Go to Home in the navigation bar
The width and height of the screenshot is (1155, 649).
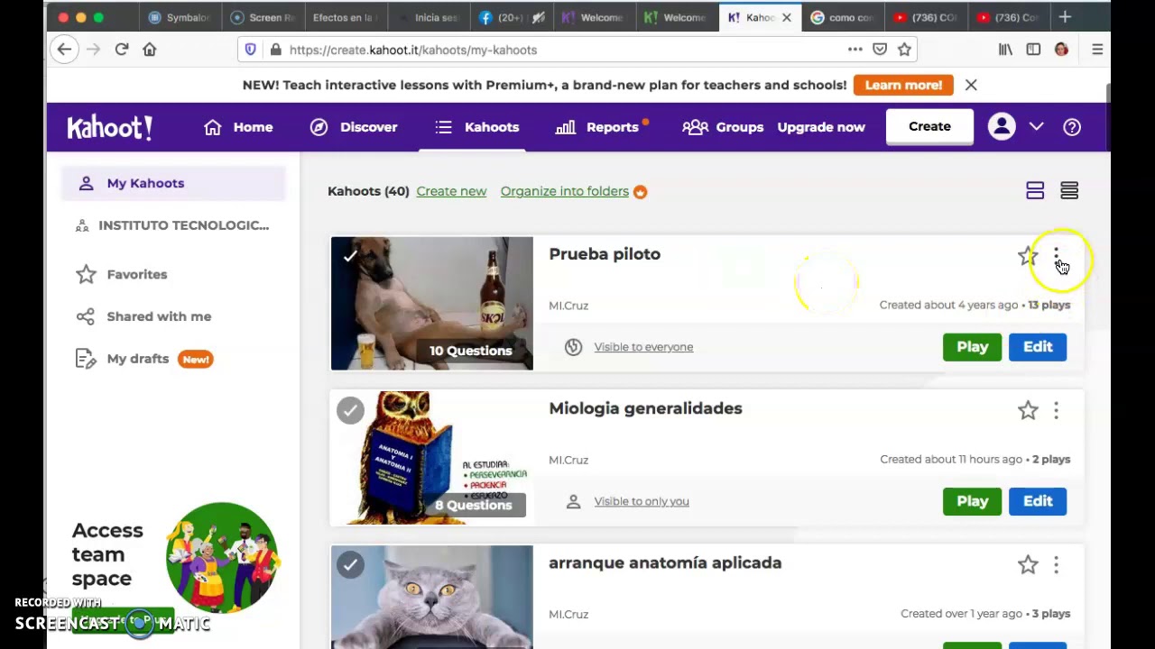[239, 127]
